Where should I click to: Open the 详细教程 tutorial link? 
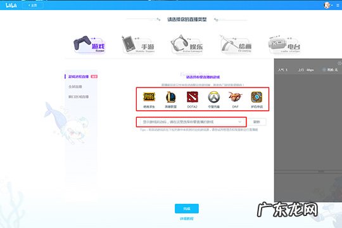click(x=187, y=218)
